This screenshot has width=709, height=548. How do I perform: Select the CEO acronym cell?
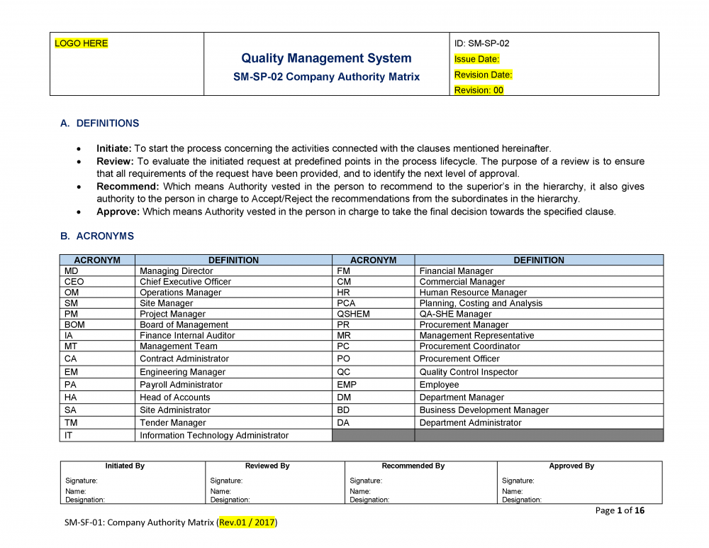(x=72, y=282)
